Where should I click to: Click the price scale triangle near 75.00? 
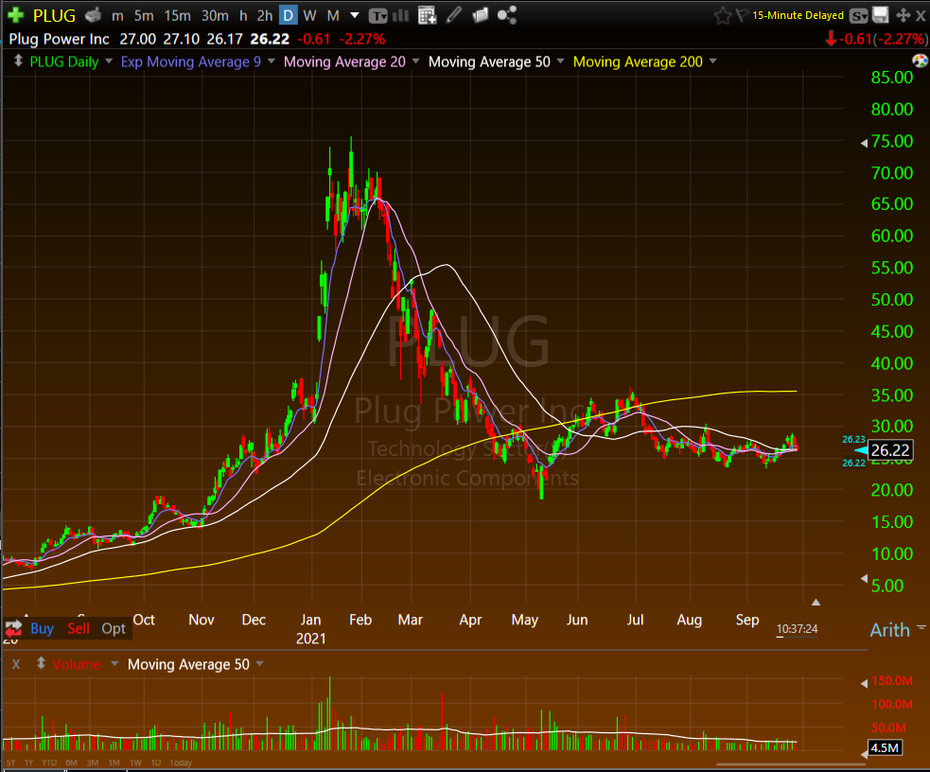pyautogui.click(x=864, y=143)
